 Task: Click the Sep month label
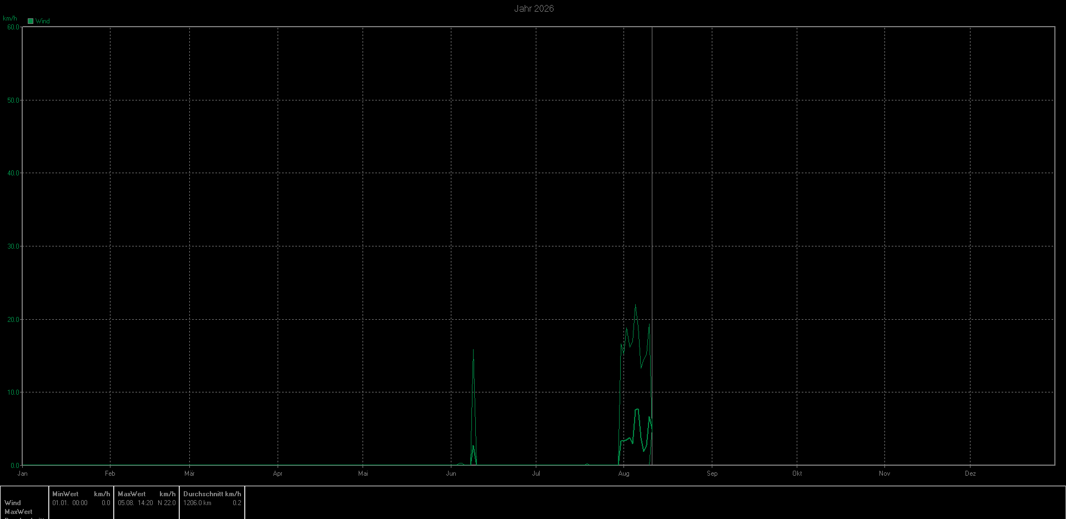tap(712, 473)
